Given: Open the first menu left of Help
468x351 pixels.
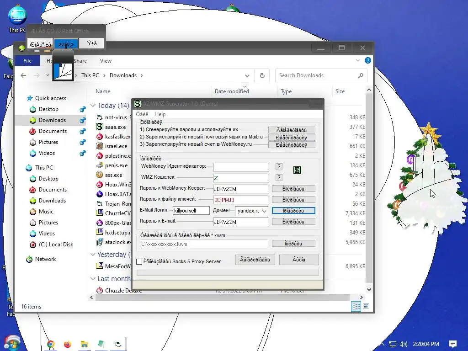Looking at the screenshot, I should 142,114.
